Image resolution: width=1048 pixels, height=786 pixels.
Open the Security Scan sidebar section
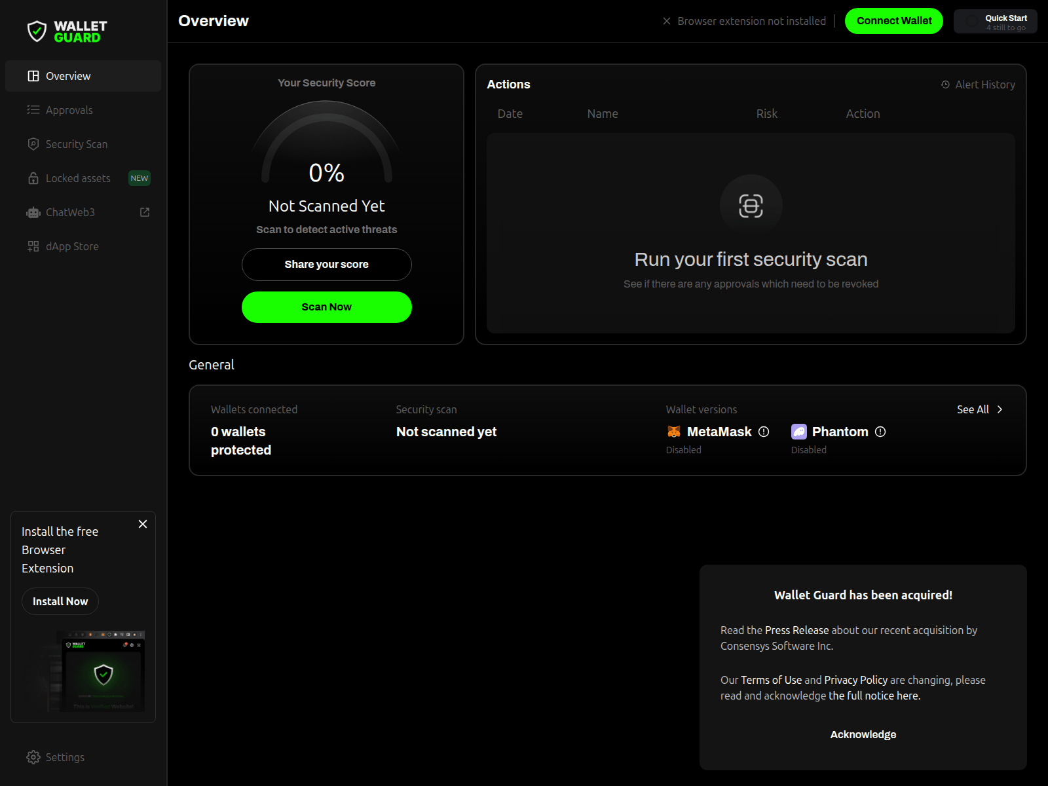(77, 143)
